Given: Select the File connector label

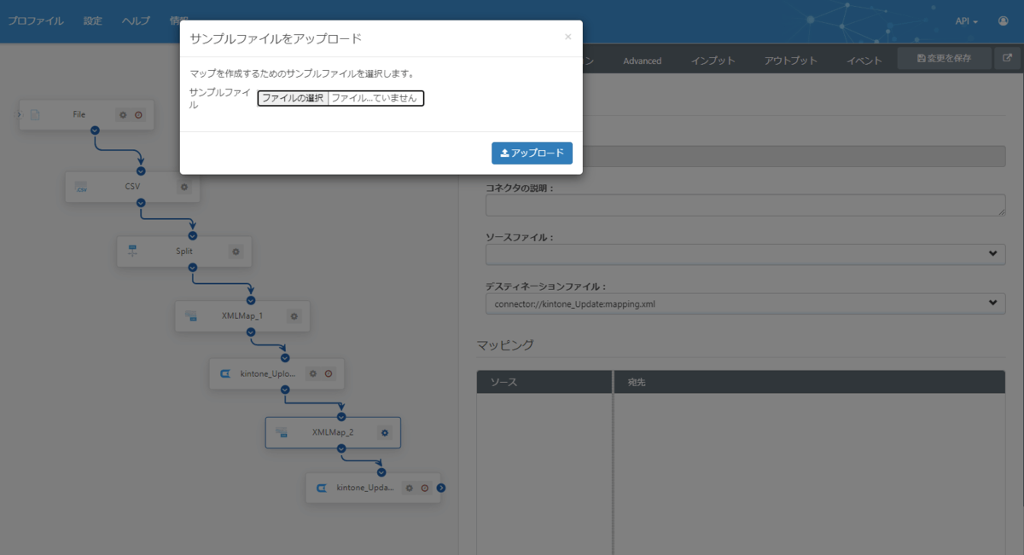Looking at the screenshot, I should pos(79,114).
